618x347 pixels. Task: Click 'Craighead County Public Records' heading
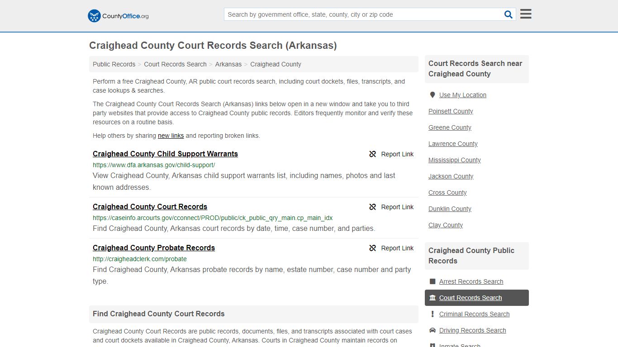tap(471, 256)
